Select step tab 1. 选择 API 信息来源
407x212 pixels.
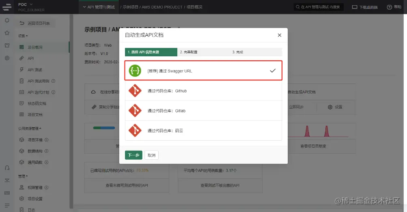[151, 52]
